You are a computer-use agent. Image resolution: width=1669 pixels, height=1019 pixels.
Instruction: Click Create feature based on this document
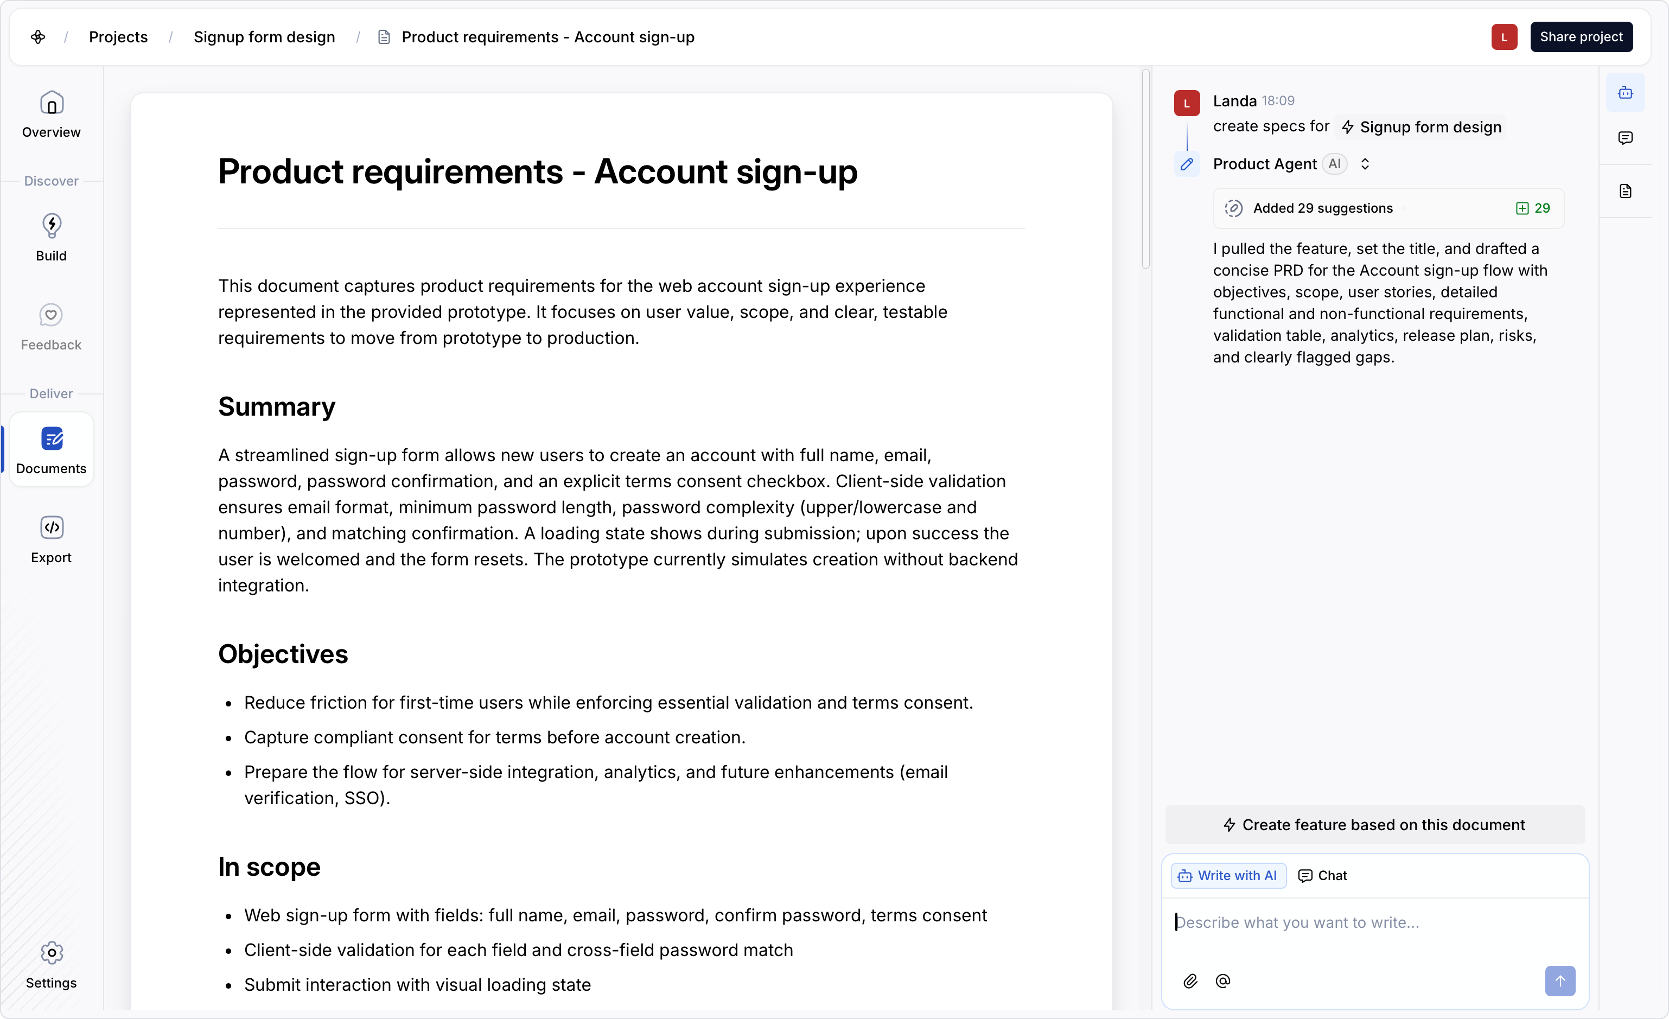pos(1374,825)
